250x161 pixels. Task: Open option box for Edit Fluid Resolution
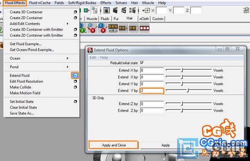coord(75,82)
